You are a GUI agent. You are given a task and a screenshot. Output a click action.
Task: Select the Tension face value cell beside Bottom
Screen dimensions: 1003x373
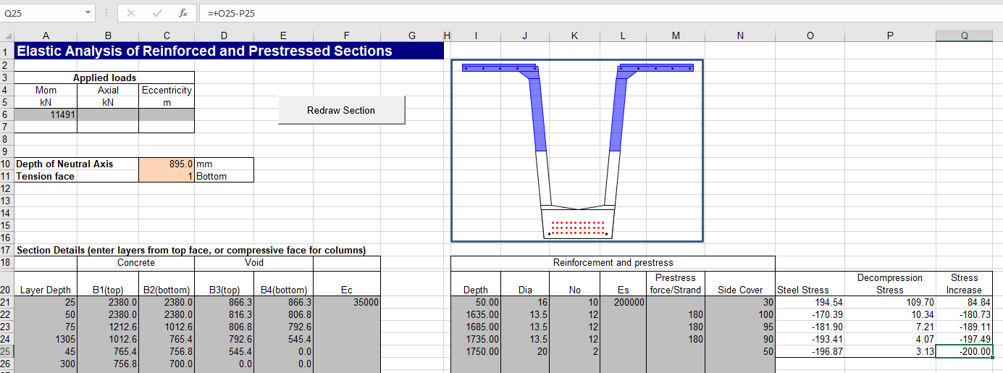167,176
